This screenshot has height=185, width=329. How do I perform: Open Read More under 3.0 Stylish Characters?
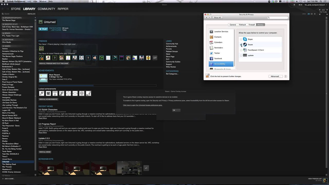[x=43, y=118]
